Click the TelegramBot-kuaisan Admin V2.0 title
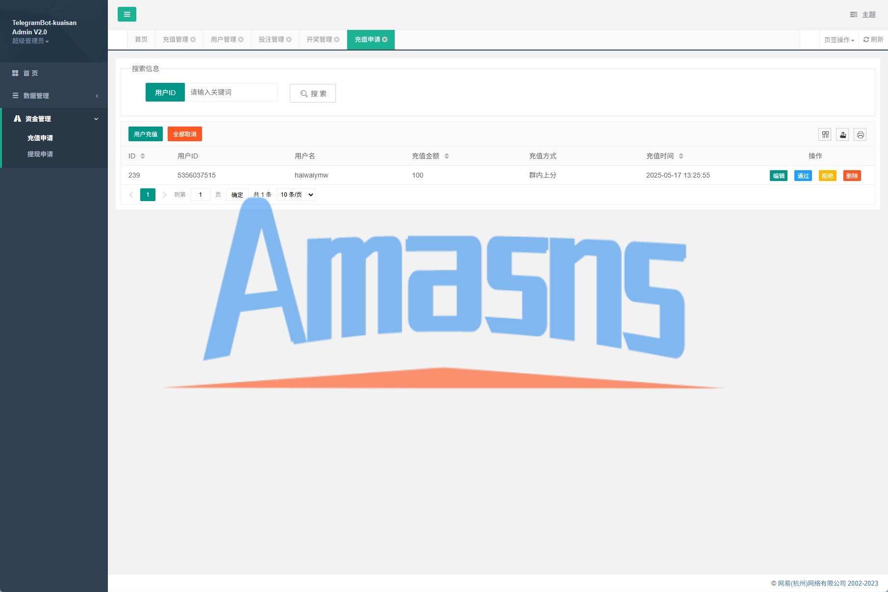The image size is (888, 592). tap(44, 27)
